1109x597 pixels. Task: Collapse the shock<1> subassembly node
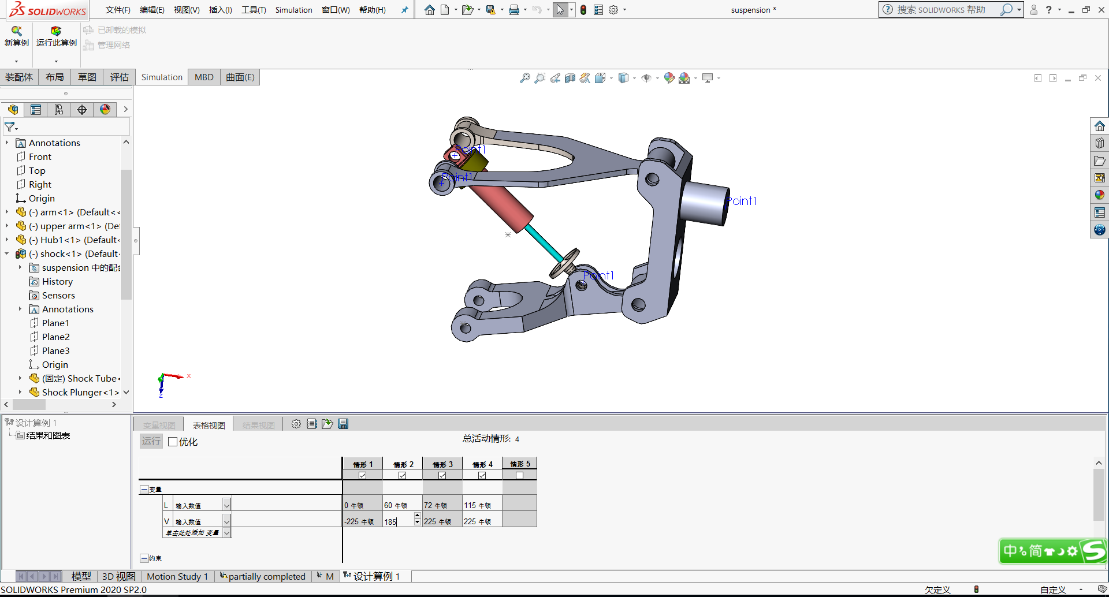click(x=7, y=254)
